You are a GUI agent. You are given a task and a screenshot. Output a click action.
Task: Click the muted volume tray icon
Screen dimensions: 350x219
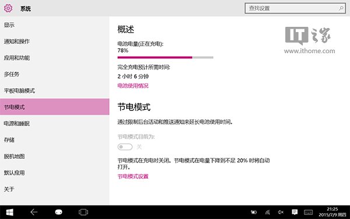pyautogui.click(x=281, y=212)
